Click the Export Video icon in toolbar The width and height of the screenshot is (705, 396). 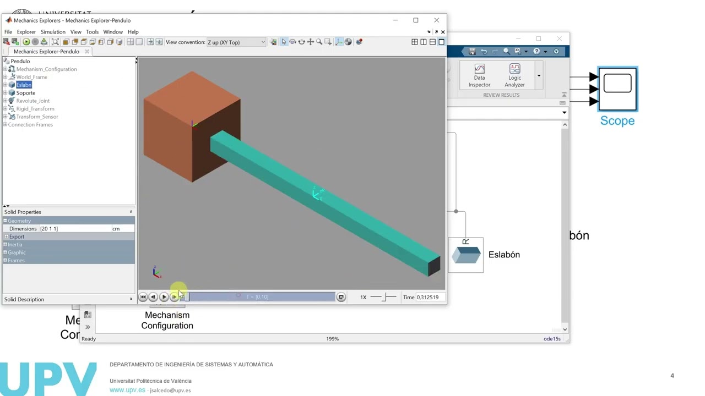click(x=44, y=42)
